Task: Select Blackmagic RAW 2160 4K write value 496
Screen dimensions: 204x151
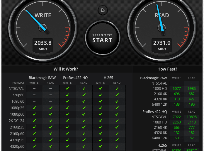Action: point(177,94)
